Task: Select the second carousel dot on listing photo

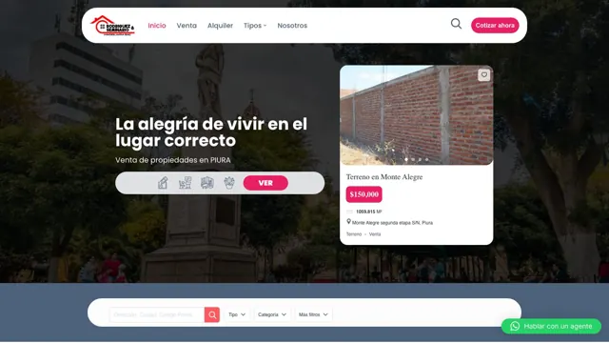Action: 413,159
